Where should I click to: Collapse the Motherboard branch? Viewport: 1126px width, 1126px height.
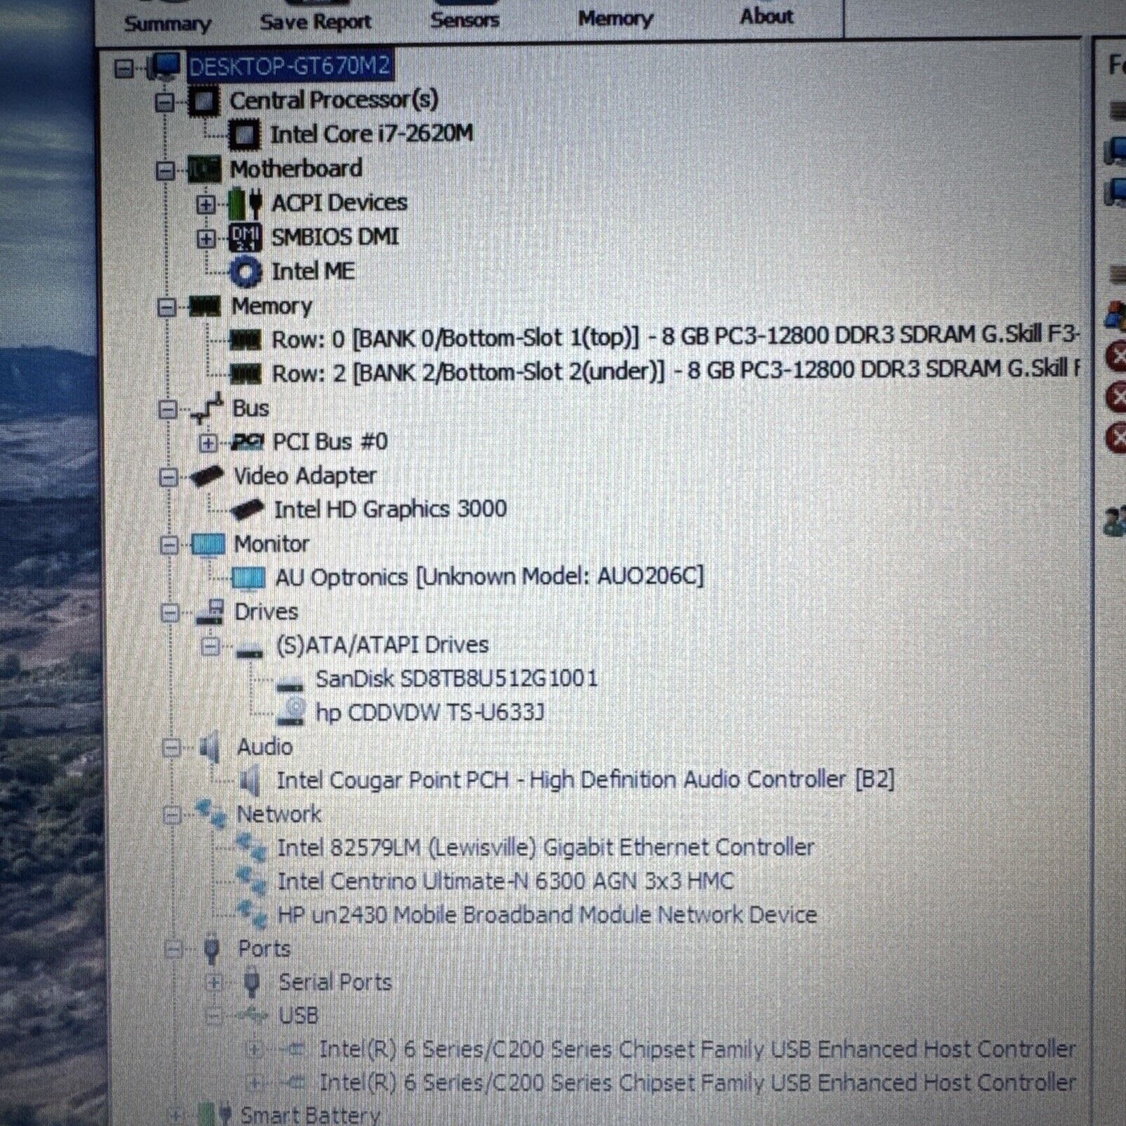click(165, 170)
